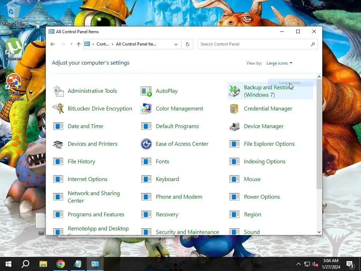Viewport: 361px width, 271px height.
Task: Click the AutoPlay icon
Action: (146, 91)
